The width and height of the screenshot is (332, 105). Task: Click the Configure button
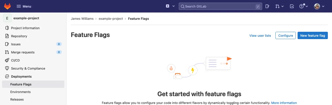286,36
